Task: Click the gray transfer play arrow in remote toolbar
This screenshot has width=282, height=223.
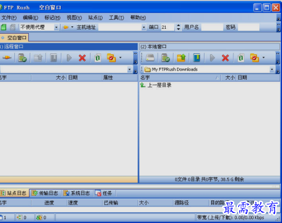Action: click(69, 58)
